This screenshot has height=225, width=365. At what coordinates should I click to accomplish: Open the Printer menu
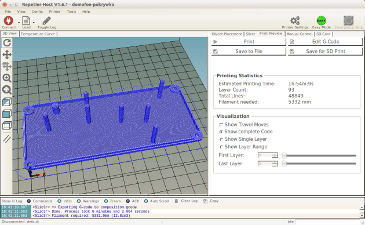54,12
